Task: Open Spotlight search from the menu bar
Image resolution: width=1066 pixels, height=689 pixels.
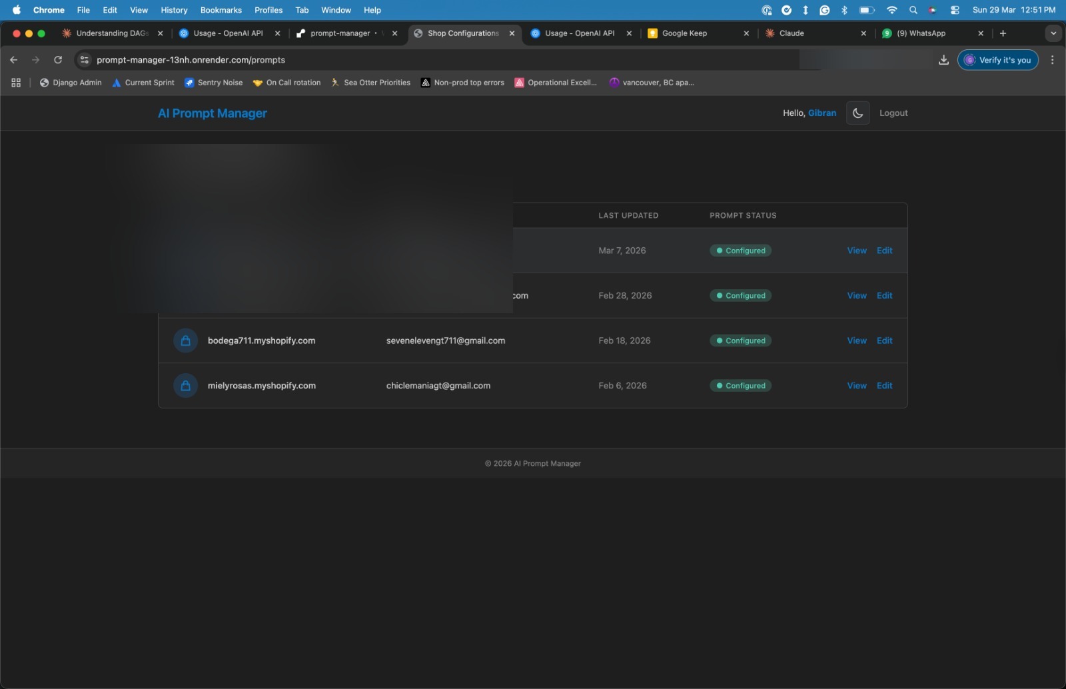Action: pos(913,10)
